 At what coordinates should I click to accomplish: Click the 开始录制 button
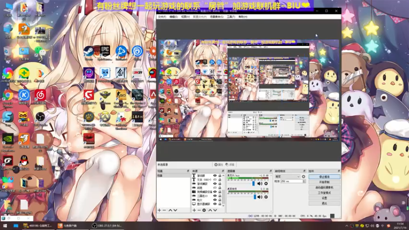(x=325, y=182)
